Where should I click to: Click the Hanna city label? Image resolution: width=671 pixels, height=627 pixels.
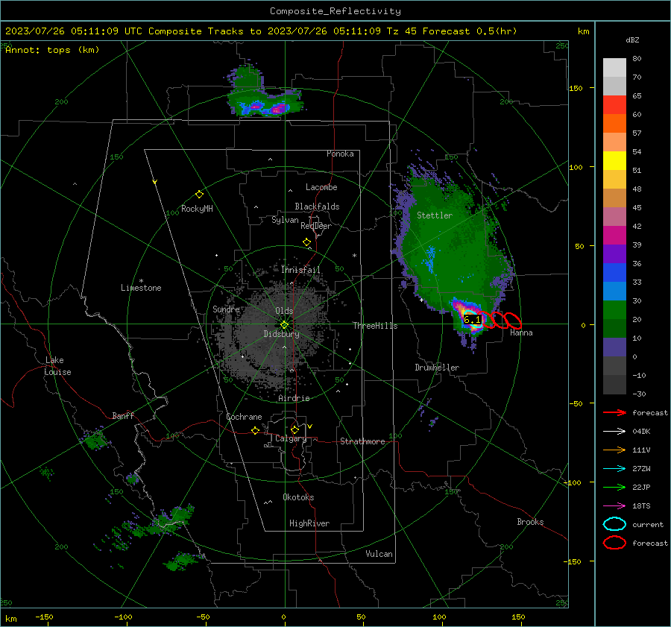point(521,333)
